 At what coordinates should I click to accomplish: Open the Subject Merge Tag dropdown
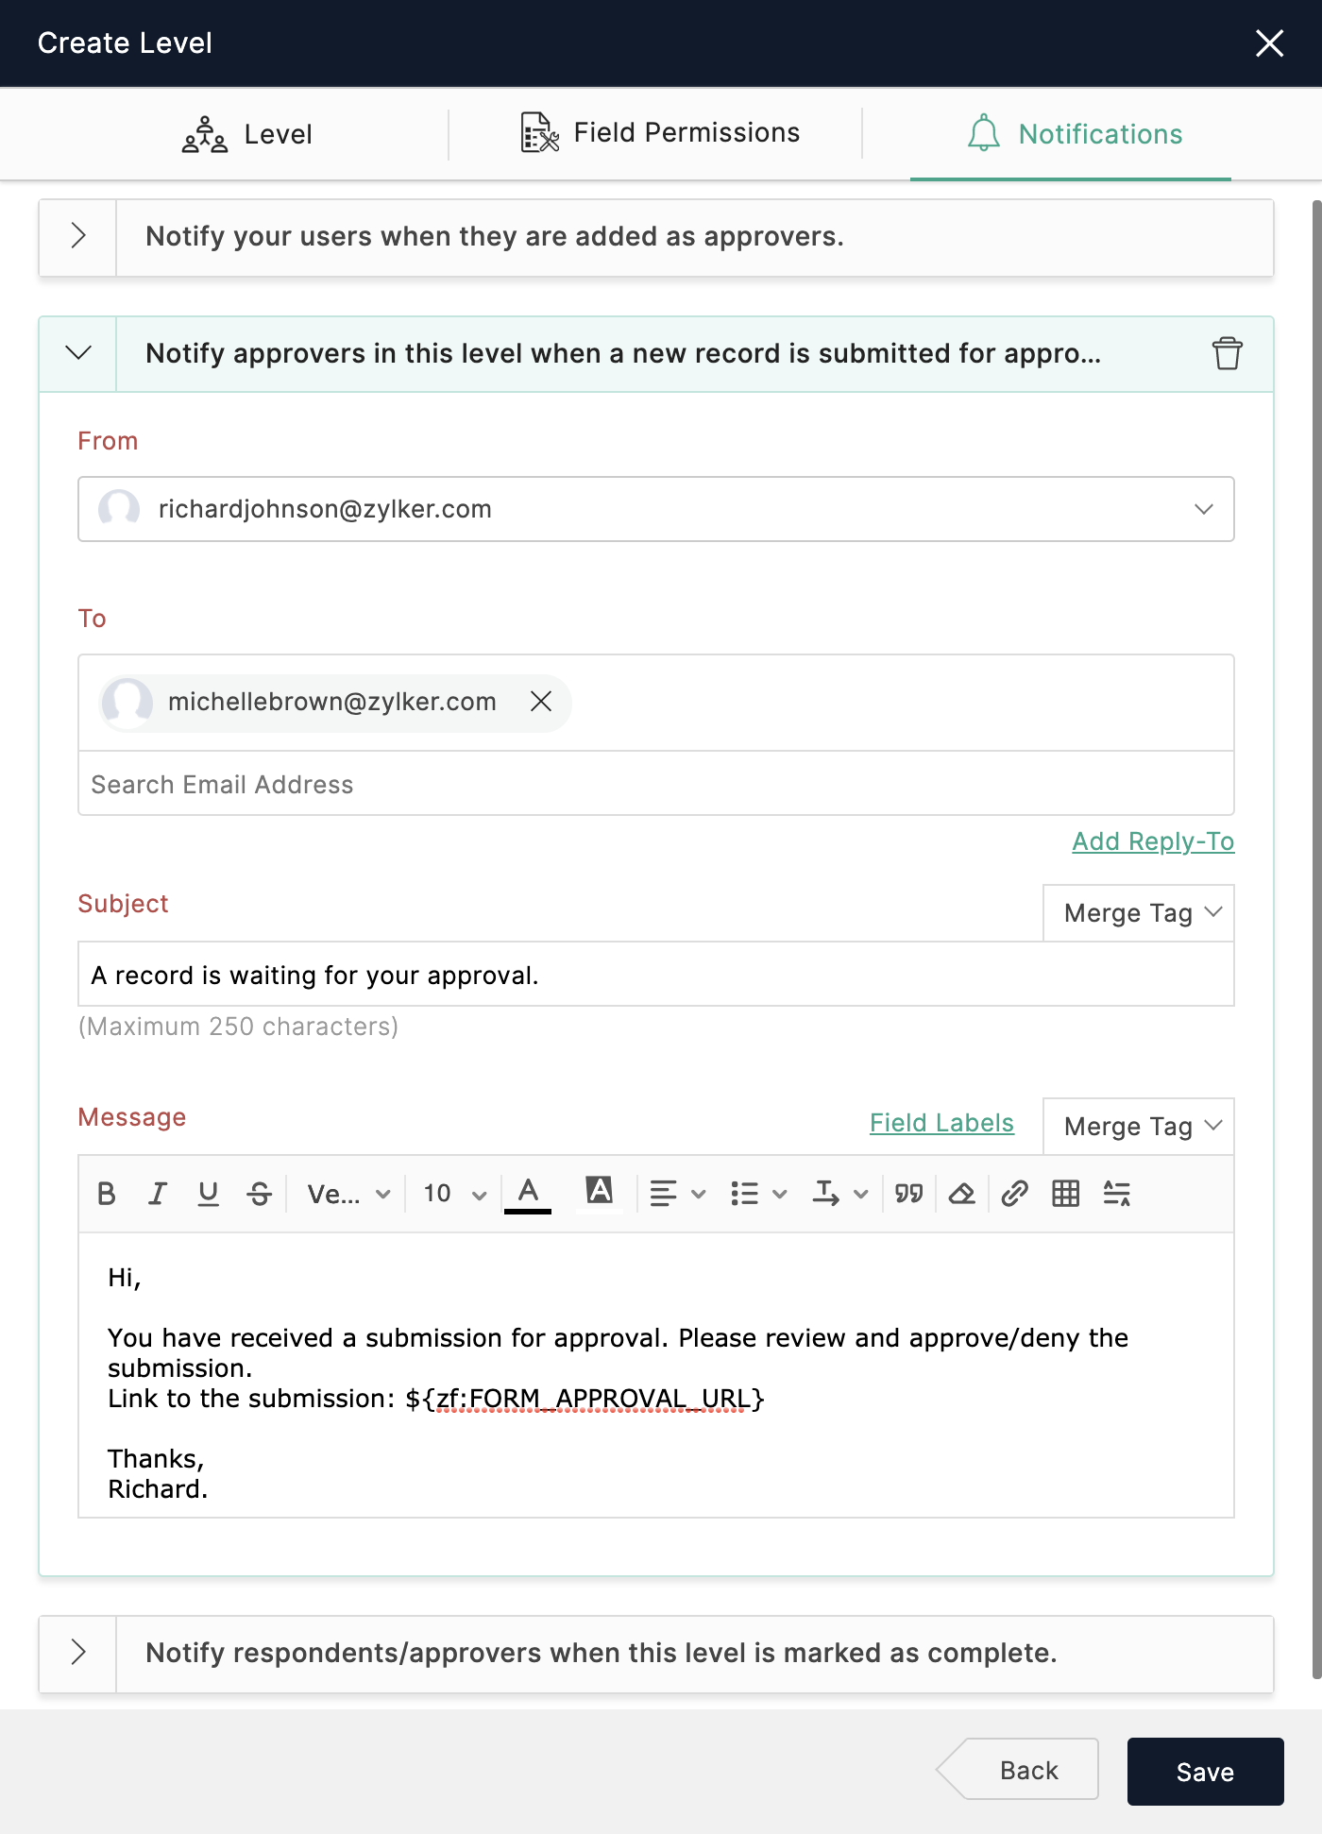click(1138, 913)
